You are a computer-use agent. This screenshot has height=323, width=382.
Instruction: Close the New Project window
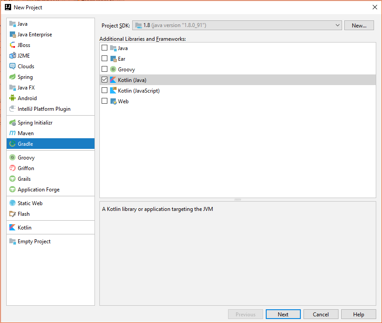point(375,7)
